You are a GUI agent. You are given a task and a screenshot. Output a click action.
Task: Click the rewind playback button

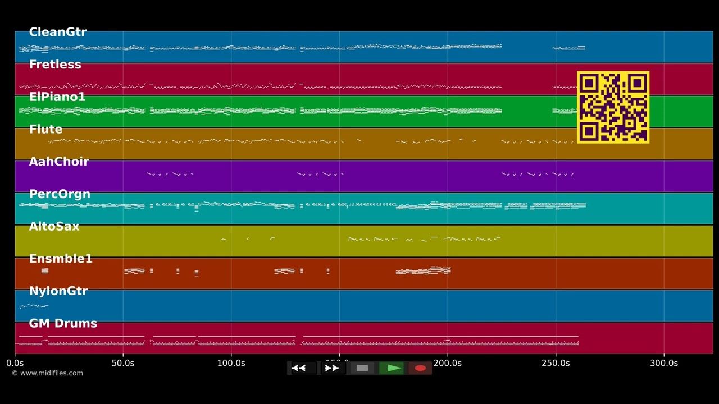pos(302,368)
